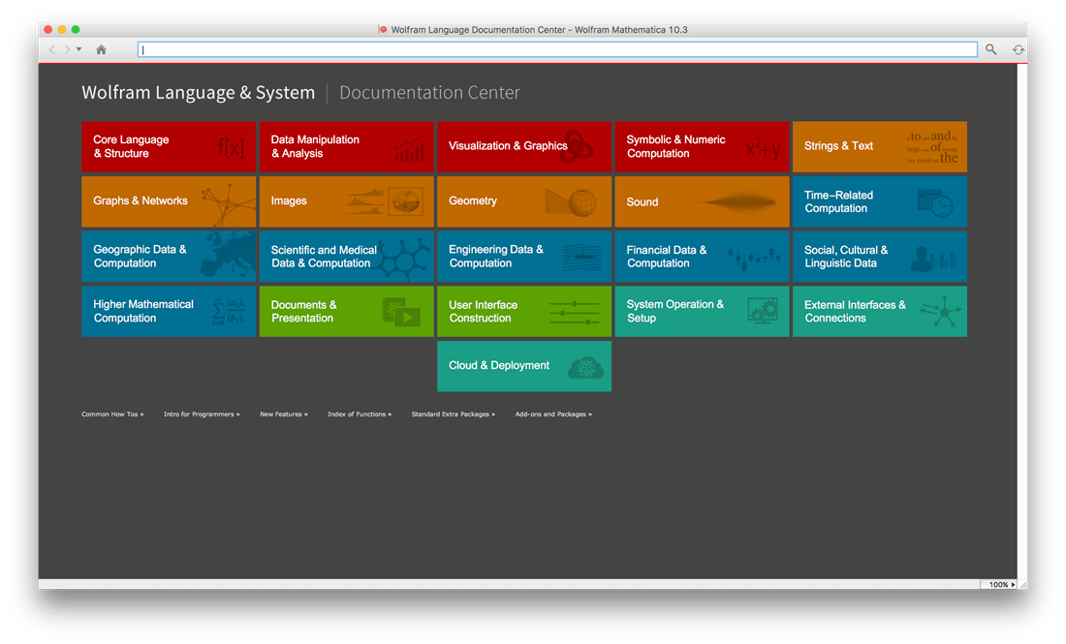Open the New Features link
The image size is (1066, 644).
point(284,414)
